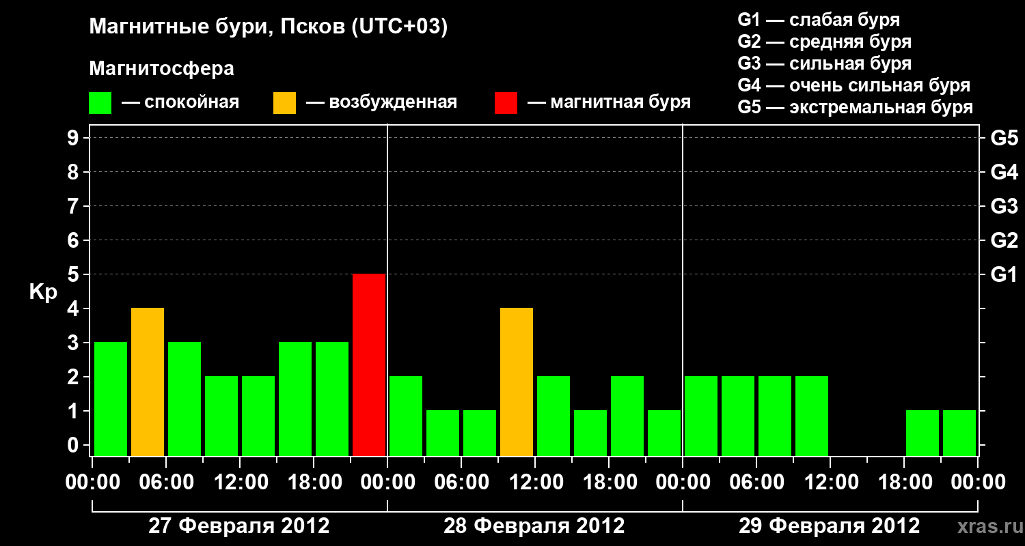This screenshot has width=1025, height=546.
Task: Click 27 February bar starting at 00:00
Action: 111,399
